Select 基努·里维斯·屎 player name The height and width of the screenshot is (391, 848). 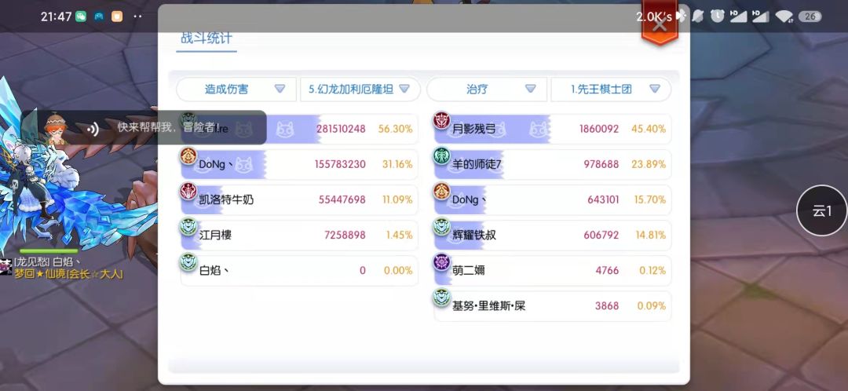(x=489, y=306)
